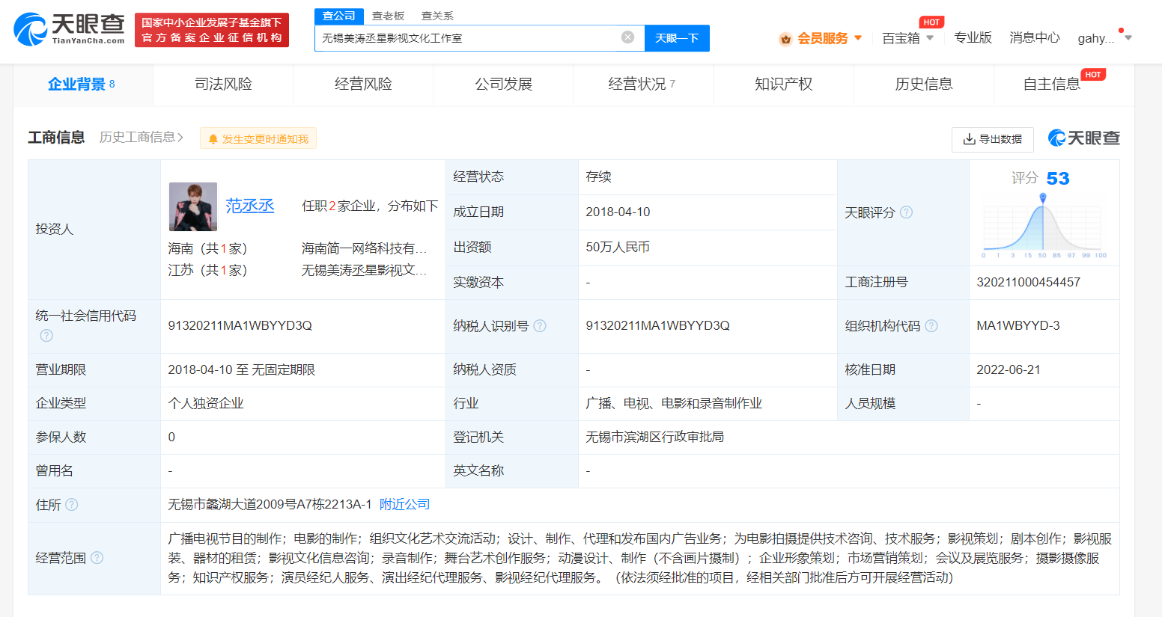Click organization code MA1WBYYD-3

click(x=1018, y=326)
